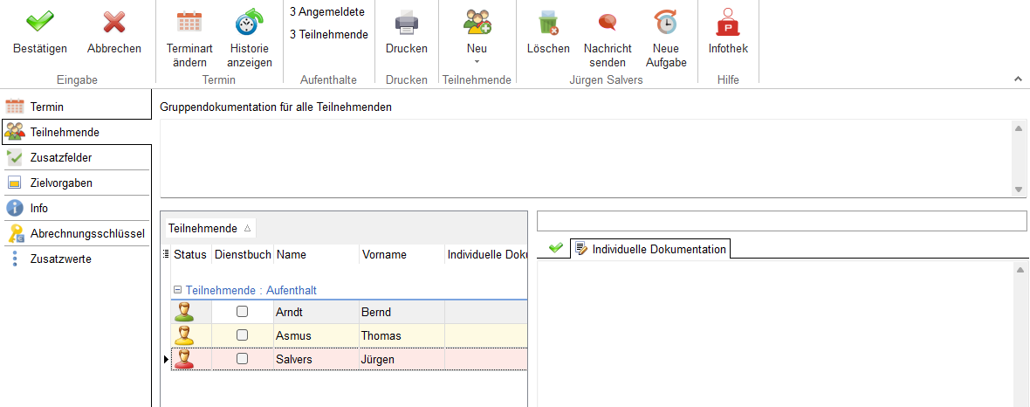Open the Abrechnungsschlüssel sidebar section
This screenshot has width=1030, height=407.
(87, 234)
